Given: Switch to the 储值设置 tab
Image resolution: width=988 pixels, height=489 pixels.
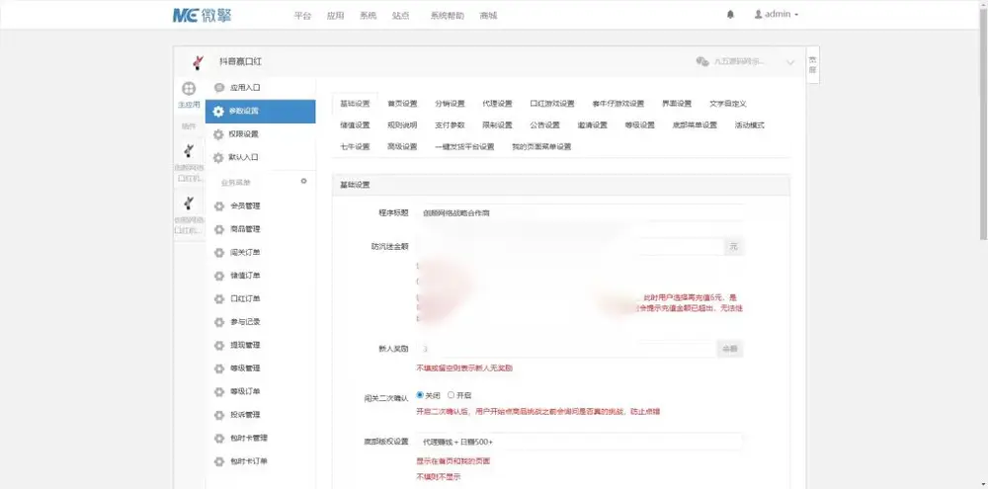Looking at the screenshot, I should pos(355,125).
